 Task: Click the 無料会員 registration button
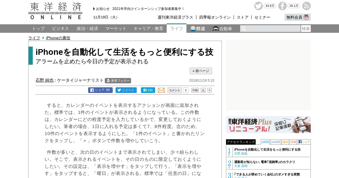[297, 17]
